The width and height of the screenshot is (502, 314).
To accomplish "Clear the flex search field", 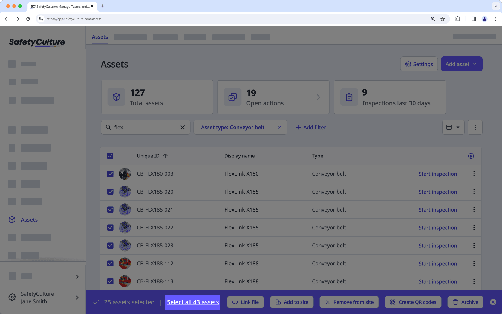I will [x=183, y=127].
